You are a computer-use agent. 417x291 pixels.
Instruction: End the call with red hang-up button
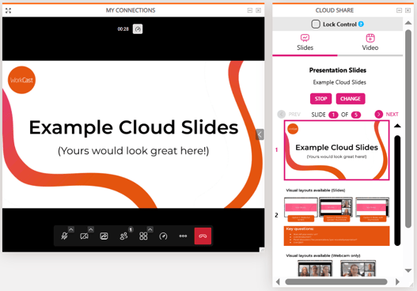tap(203, 236)
